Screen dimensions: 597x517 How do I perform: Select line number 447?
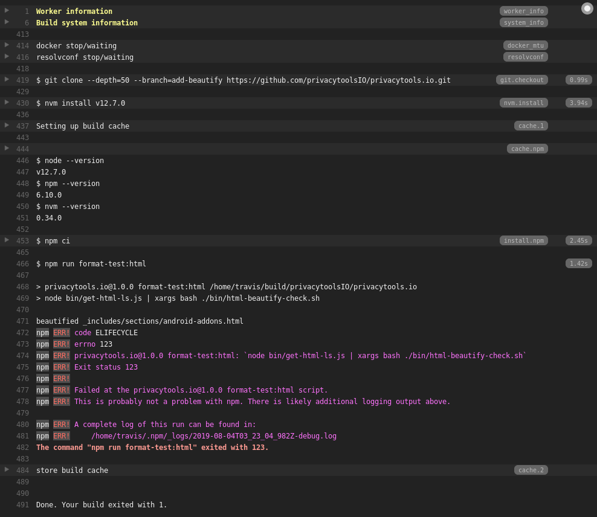[x=22, y=172]
